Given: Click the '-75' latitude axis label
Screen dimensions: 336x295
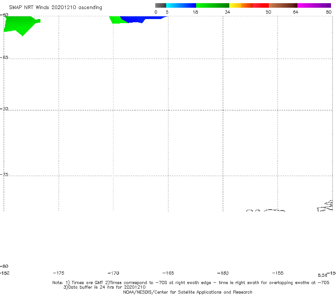Looking at the screenshot, I should [x=4, y=175].
